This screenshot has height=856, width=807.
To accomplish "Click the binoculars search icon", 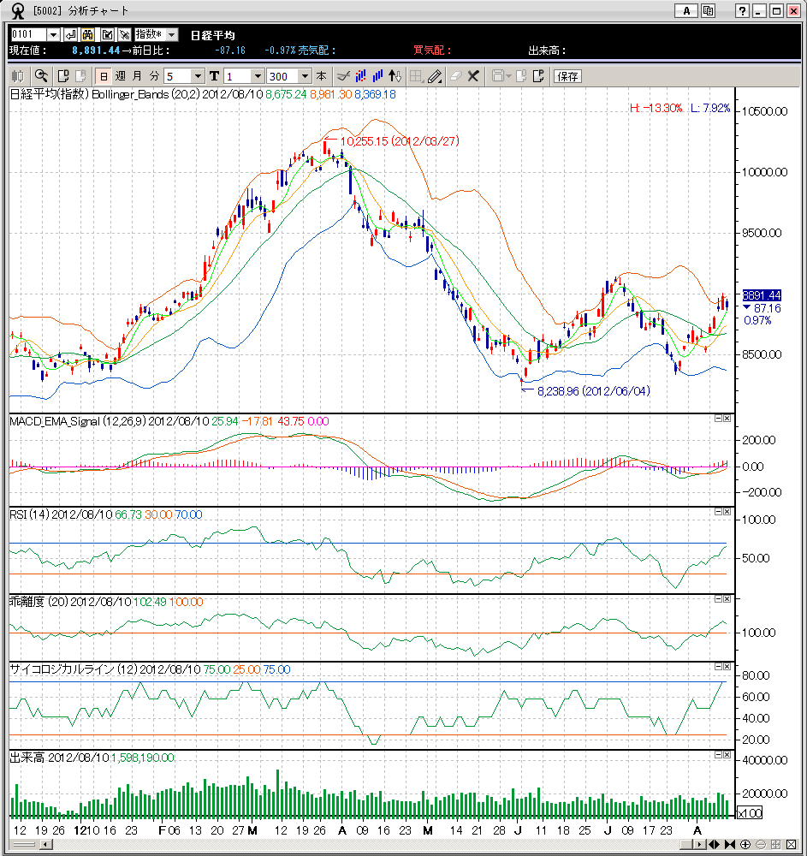I will (88, 34).
